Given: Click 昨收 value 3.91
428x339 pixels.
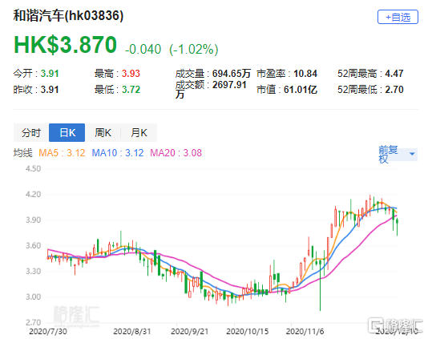Looking at the screenshot, I should pyautogui.click(x=50, y=90).
